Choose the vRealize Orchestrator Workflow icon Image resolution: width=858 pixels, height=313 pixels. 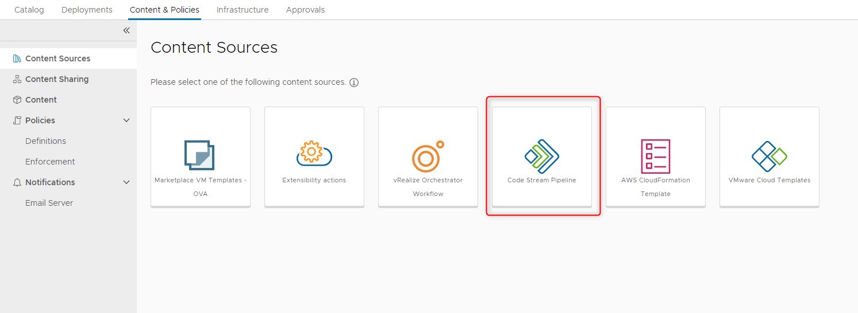(428, 156)
